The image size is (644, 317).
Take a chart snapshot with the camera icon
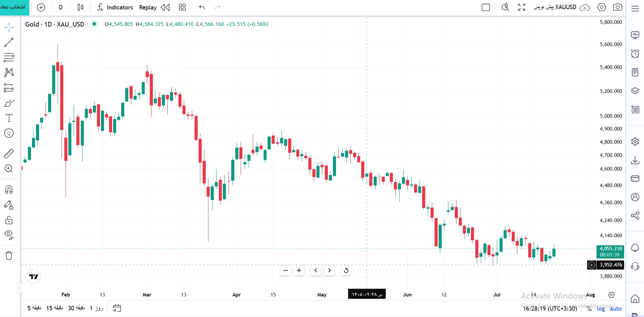[x=617, y=7]
